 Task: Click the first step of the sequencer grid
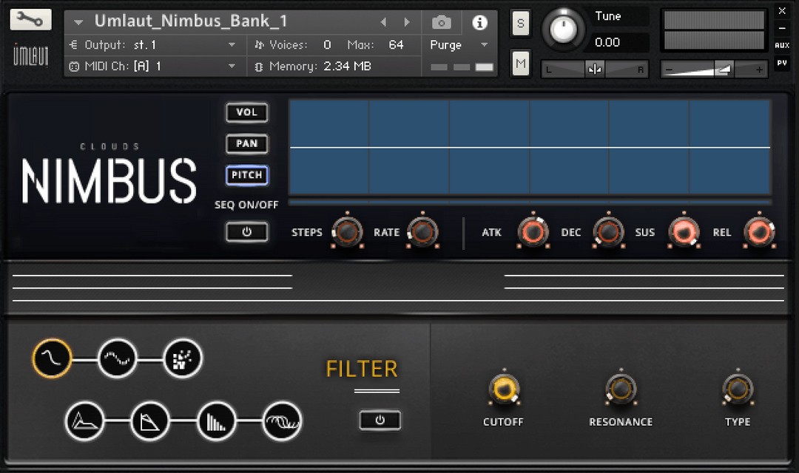329,147
